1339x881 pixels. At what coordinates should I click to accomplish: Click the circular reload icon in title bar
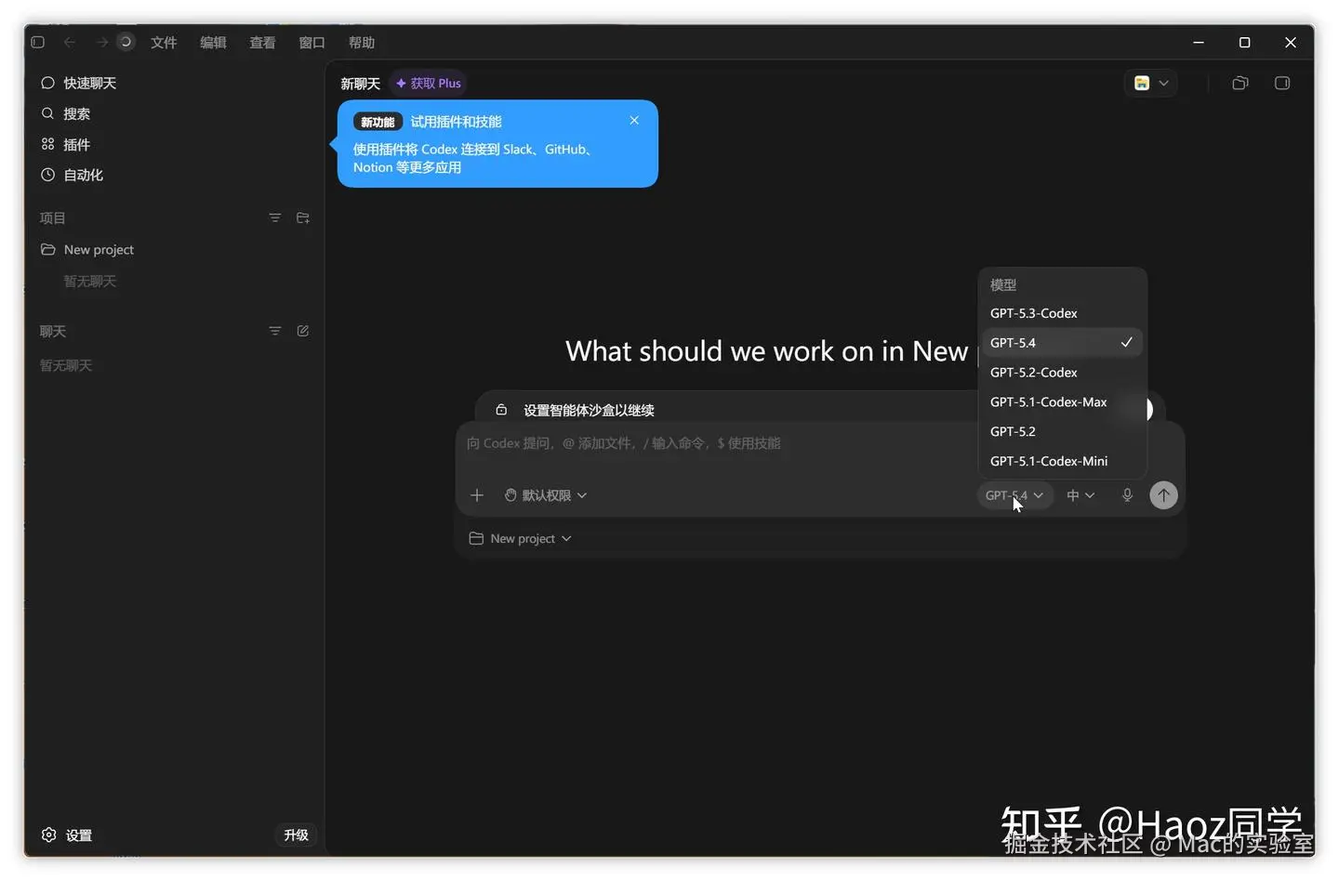coord(126,42)
